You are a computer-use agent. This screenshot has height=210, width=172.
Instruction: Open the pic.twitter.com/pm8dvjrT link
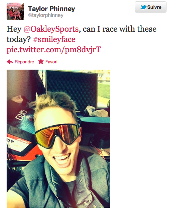click(54, 50)
